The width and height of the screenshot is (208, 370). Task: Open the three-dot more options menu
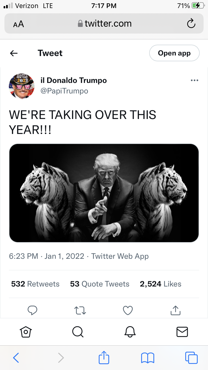tap(195, 80)
